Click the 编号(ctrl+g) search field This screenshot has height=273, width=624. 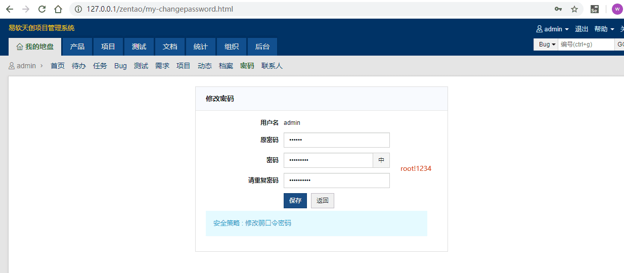[586, 44]
